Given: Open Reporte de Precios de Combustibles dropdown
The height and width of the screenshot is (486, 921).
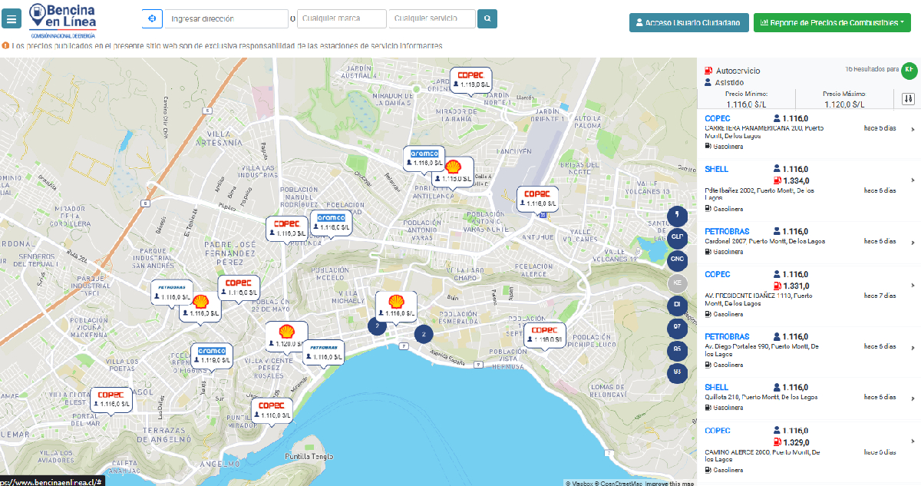Looking at the screenshot, I should pos(831,23).
